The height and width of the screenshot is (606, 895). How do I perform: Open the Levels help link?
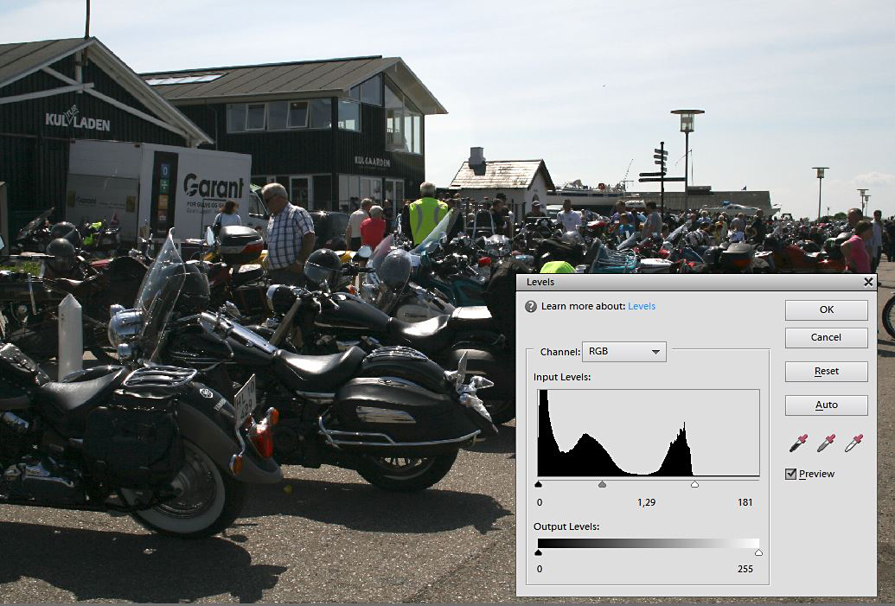[x=641, y=307]
